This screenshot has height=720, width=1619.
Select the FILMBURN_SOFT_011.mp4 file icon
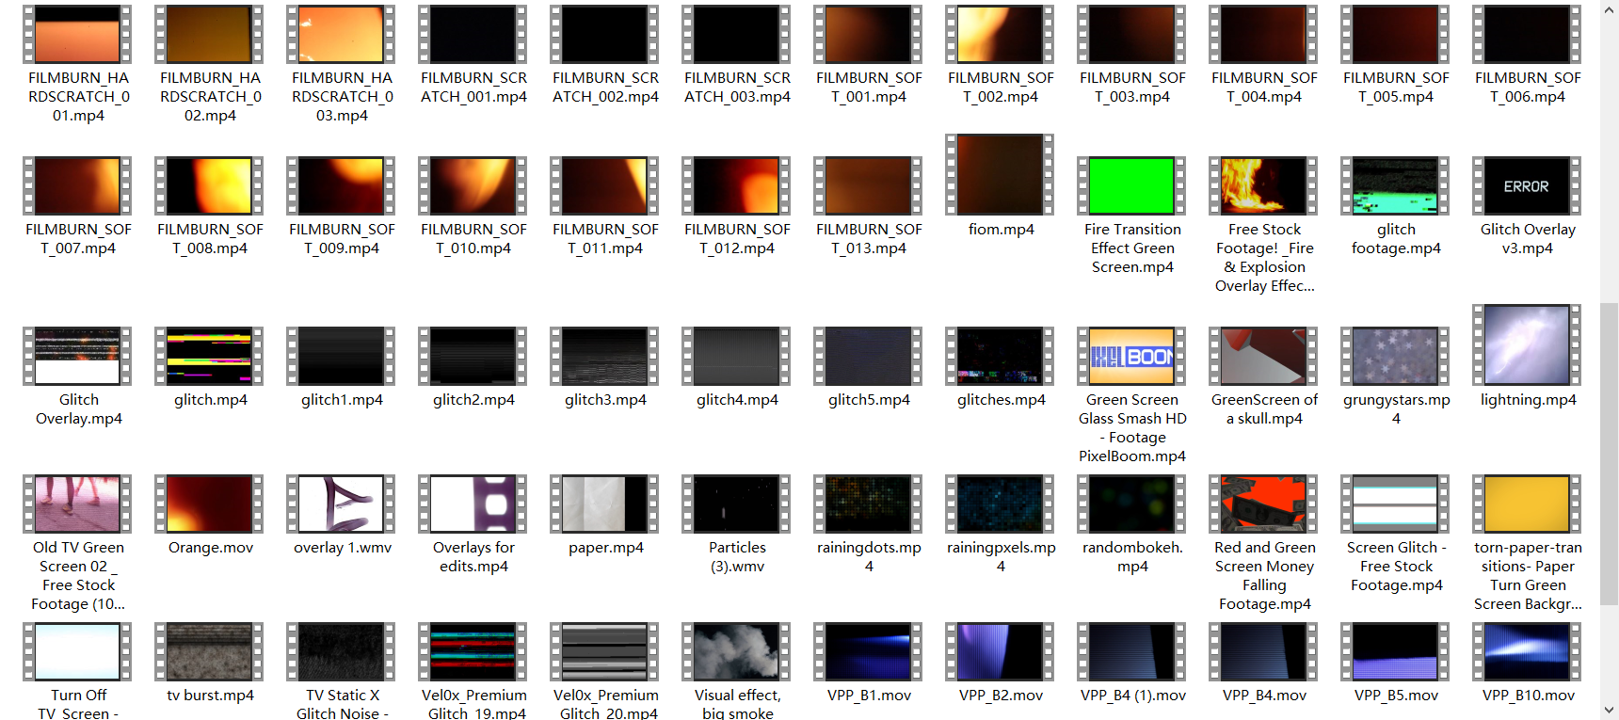pyautogui.click(x=604, y=186)
